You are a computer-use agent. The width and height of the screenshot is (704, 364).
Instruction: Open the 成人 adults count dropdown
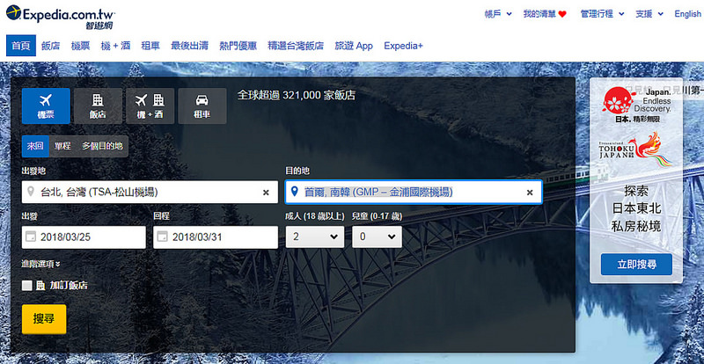pyautogui.click(x=315, y=237)
